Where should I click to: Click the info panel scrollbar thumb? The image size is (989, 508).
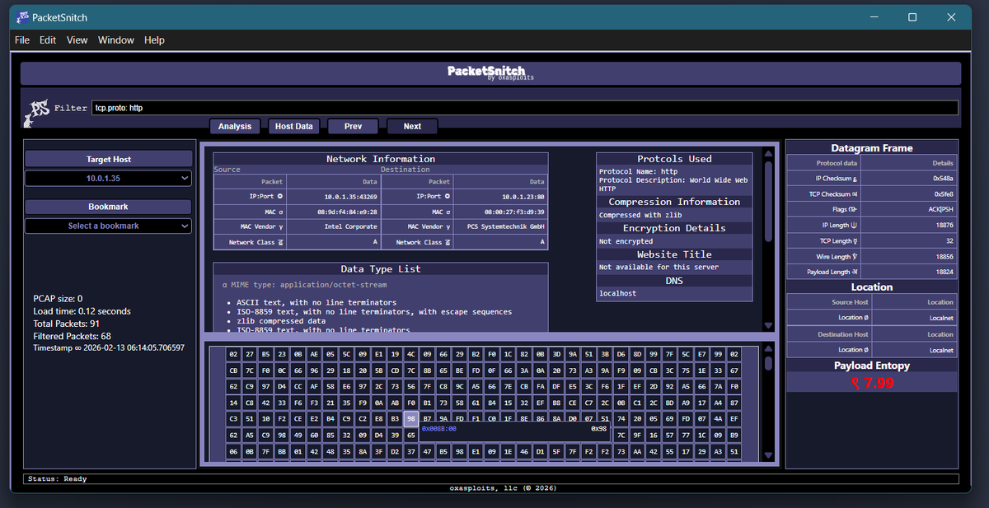tap(768, 200)
